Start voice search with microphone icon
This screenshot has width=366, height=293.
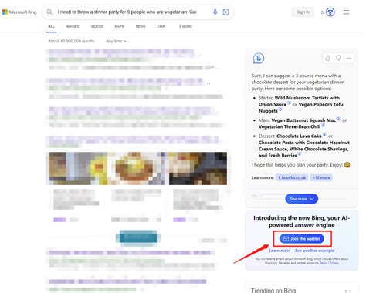point(215,12)
